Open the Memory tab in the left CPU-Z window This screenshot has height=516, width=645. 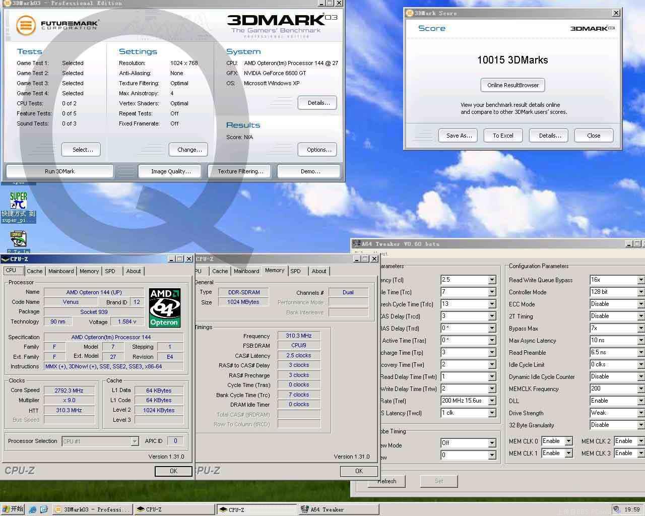[89, 271]
